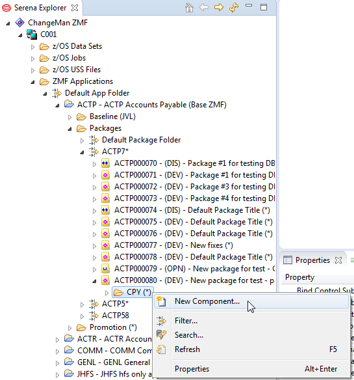The width and height of the screenshot is (354, 380).
Task: Choose Properties from context menu
Action: pos(251,369)
